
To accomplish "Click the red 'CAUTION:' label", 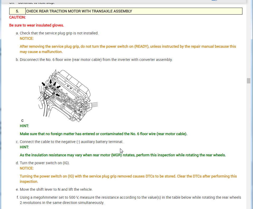I will click(x=17, y=17).
